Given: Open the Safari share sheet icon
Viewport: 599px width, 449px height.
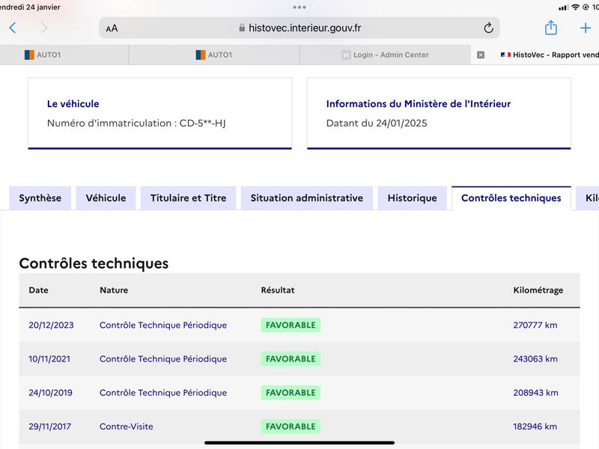Looking at the screenshot, I should point(550,28).
